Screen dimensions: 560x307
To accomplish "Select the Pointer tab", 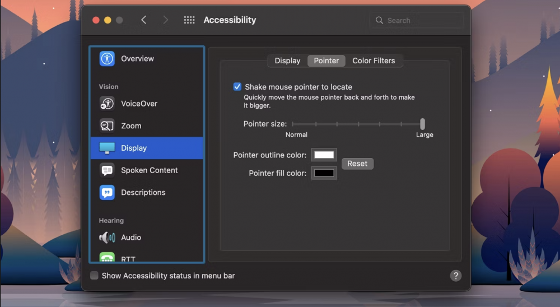I will pyautogui.click(x=326, y=61).
